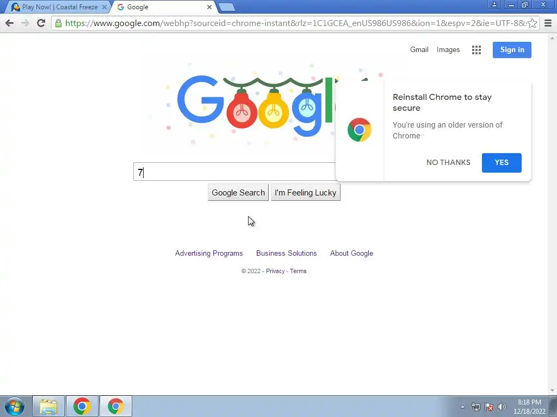Viewport: 557px width, 417px height.
Task: Select the Google tab
Action: (163, 7)
